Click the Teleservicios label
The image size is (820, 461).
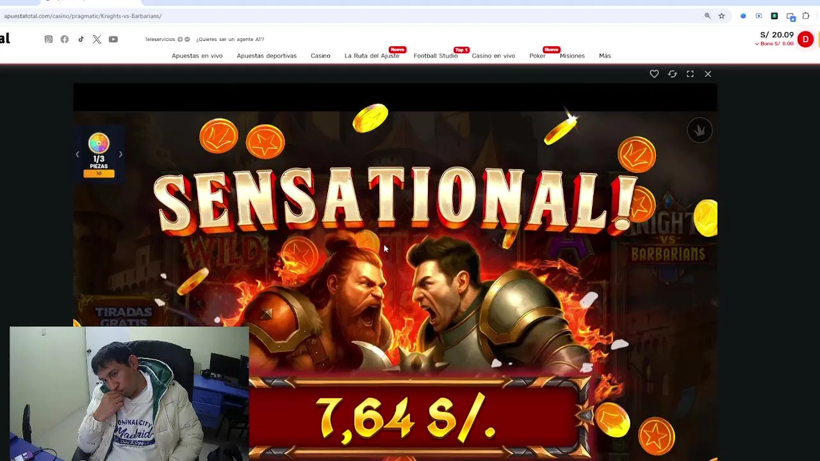160,39
